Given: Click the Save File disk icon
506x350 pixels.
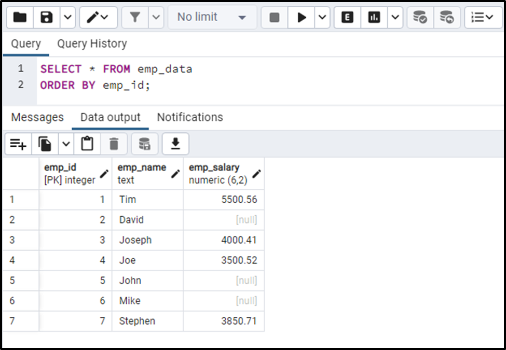Looking at the screenshot, I should 47,17.
